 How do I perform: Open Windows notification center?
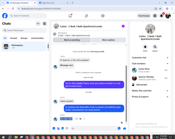tap(170, 137)
